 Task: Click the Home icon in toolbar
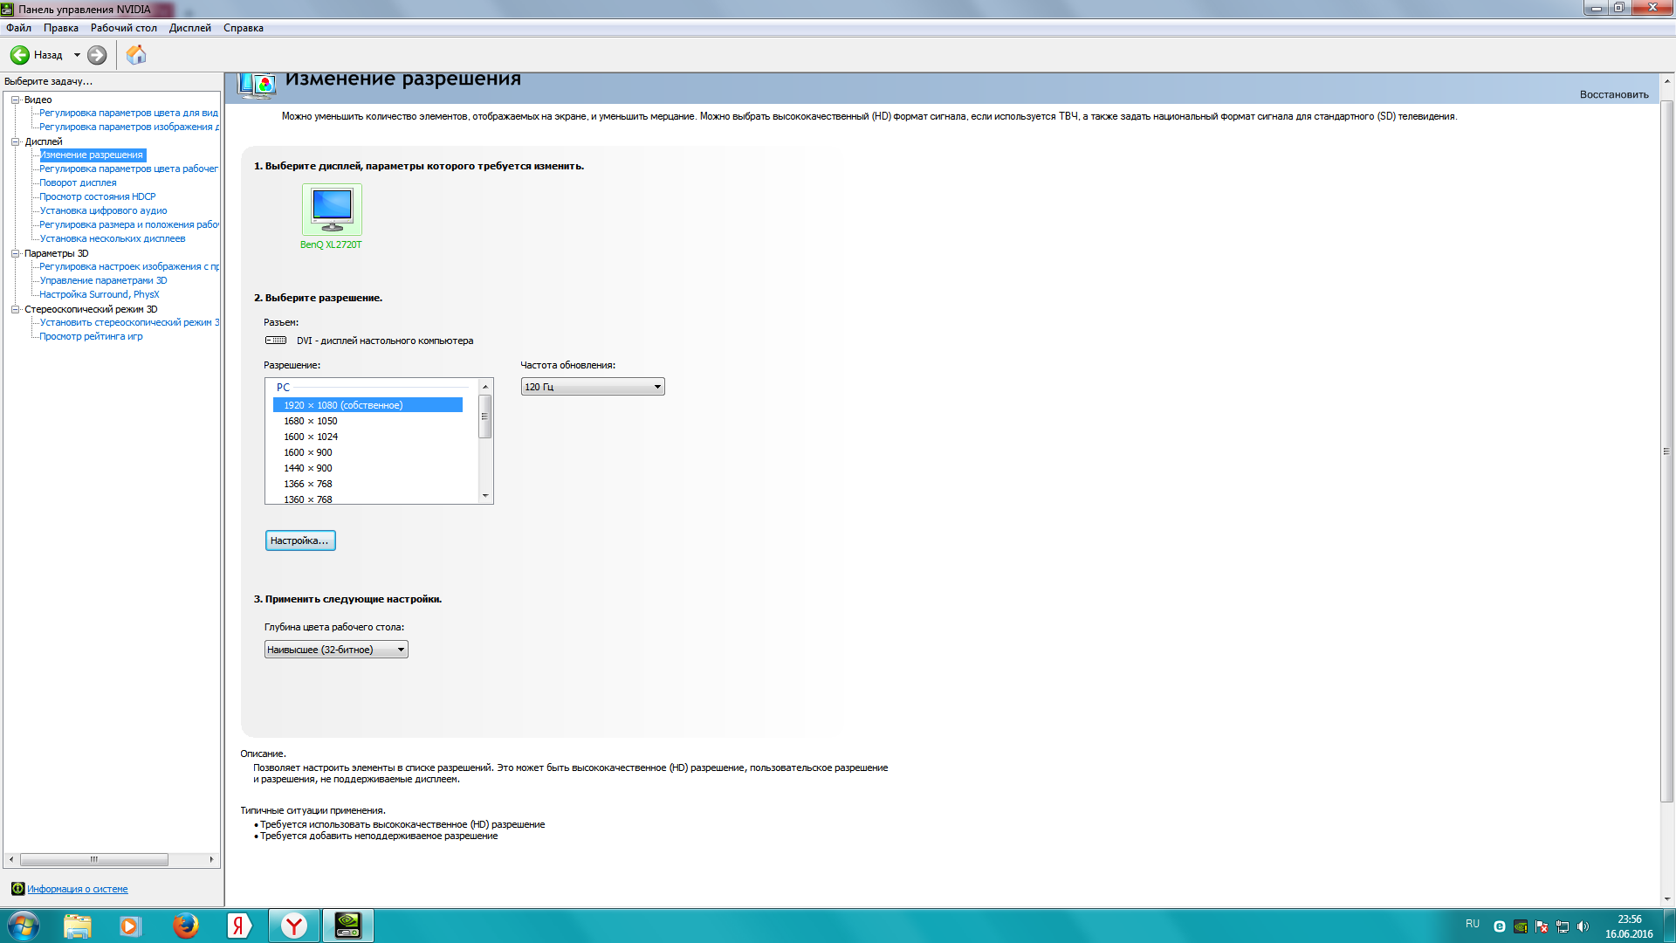[x=136, y=55]
